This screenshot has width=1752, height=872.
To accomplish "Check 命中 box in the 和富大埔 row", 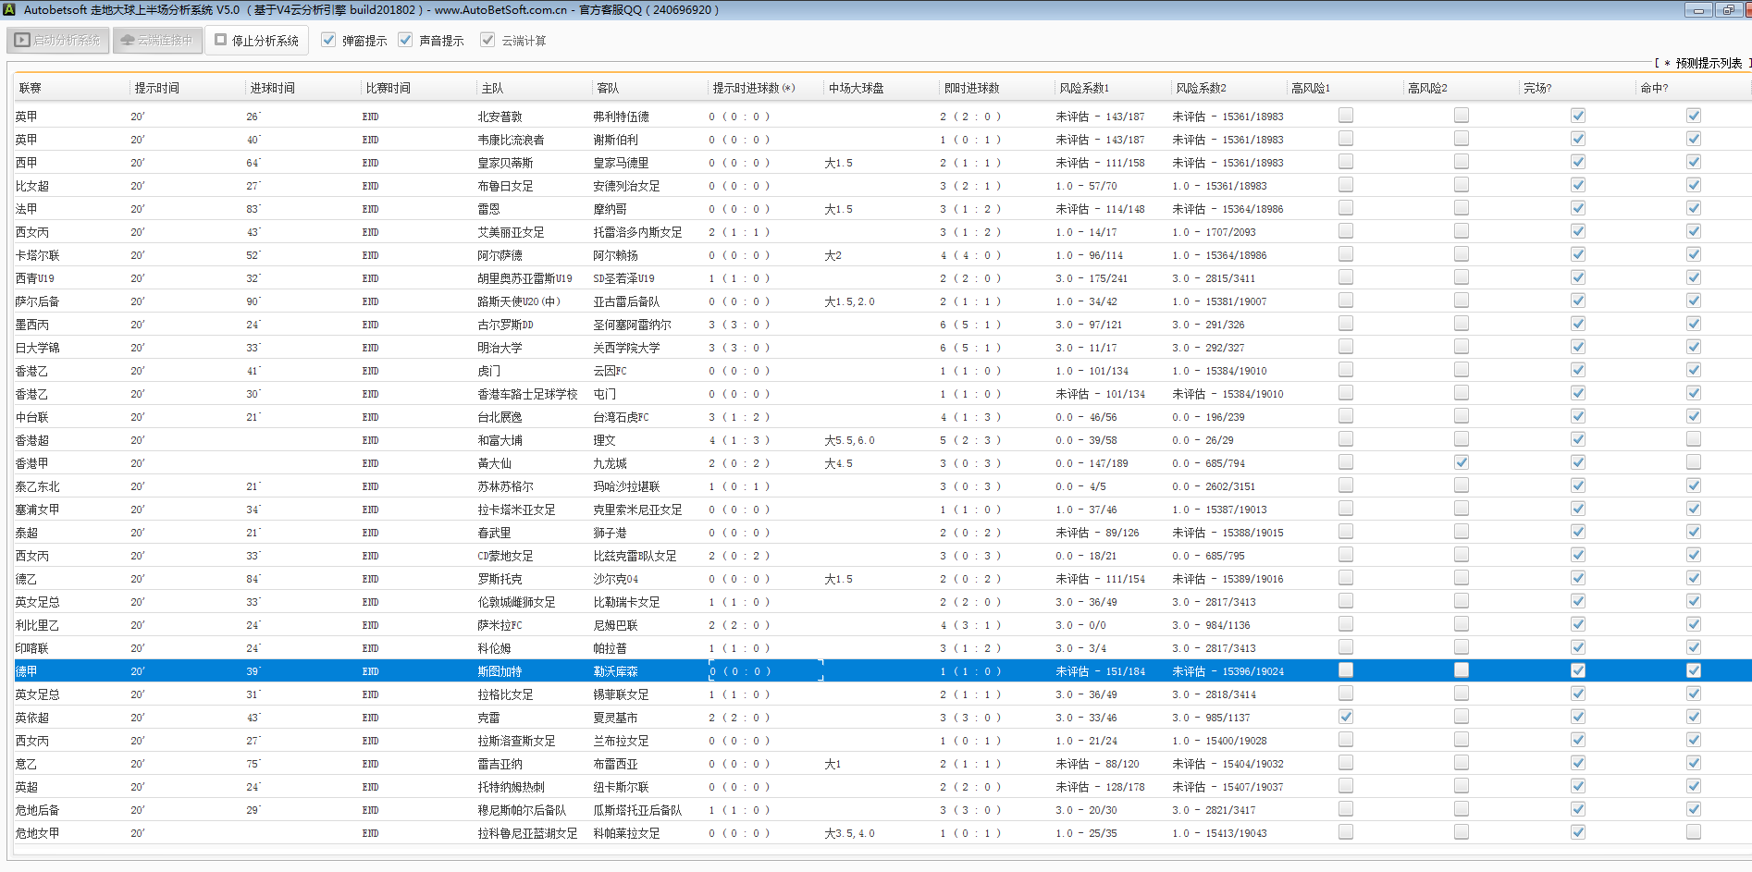I will click(1694, 439).
